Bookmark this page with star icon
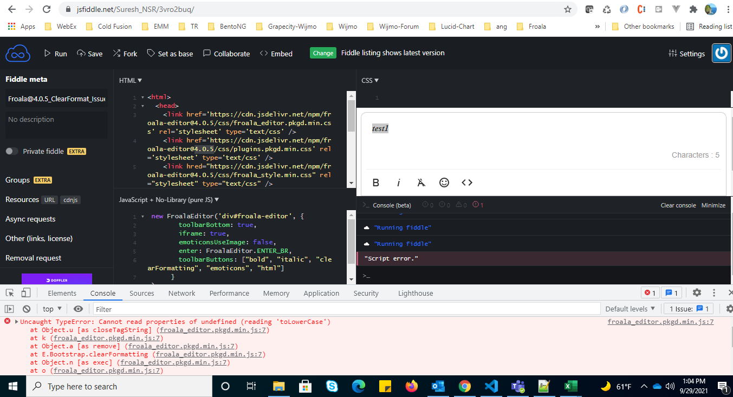The height and width of the screenshot is (397, 733). pos(567,9)
